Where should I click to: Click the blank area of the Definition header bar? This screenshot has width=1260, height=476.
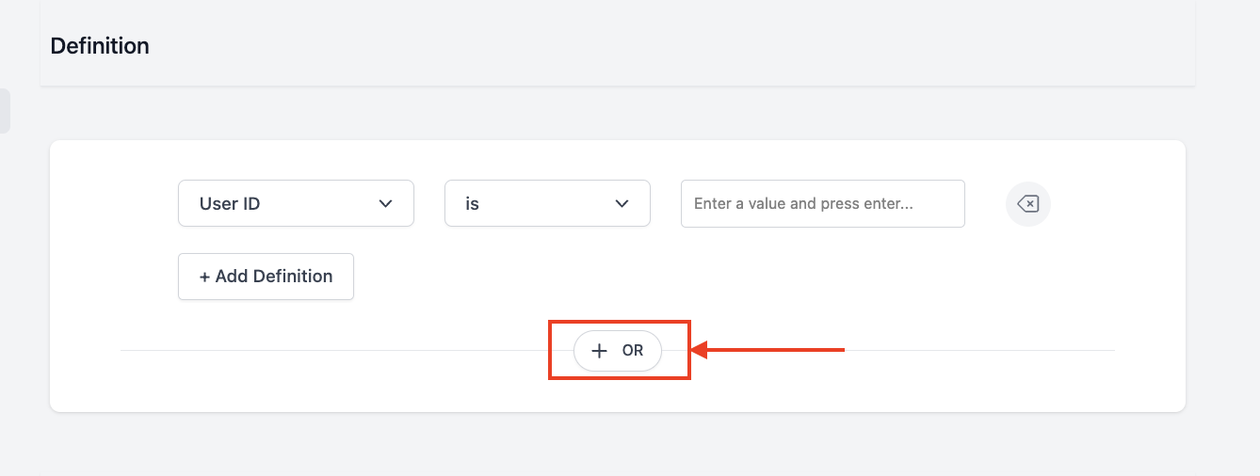(659, 46)
